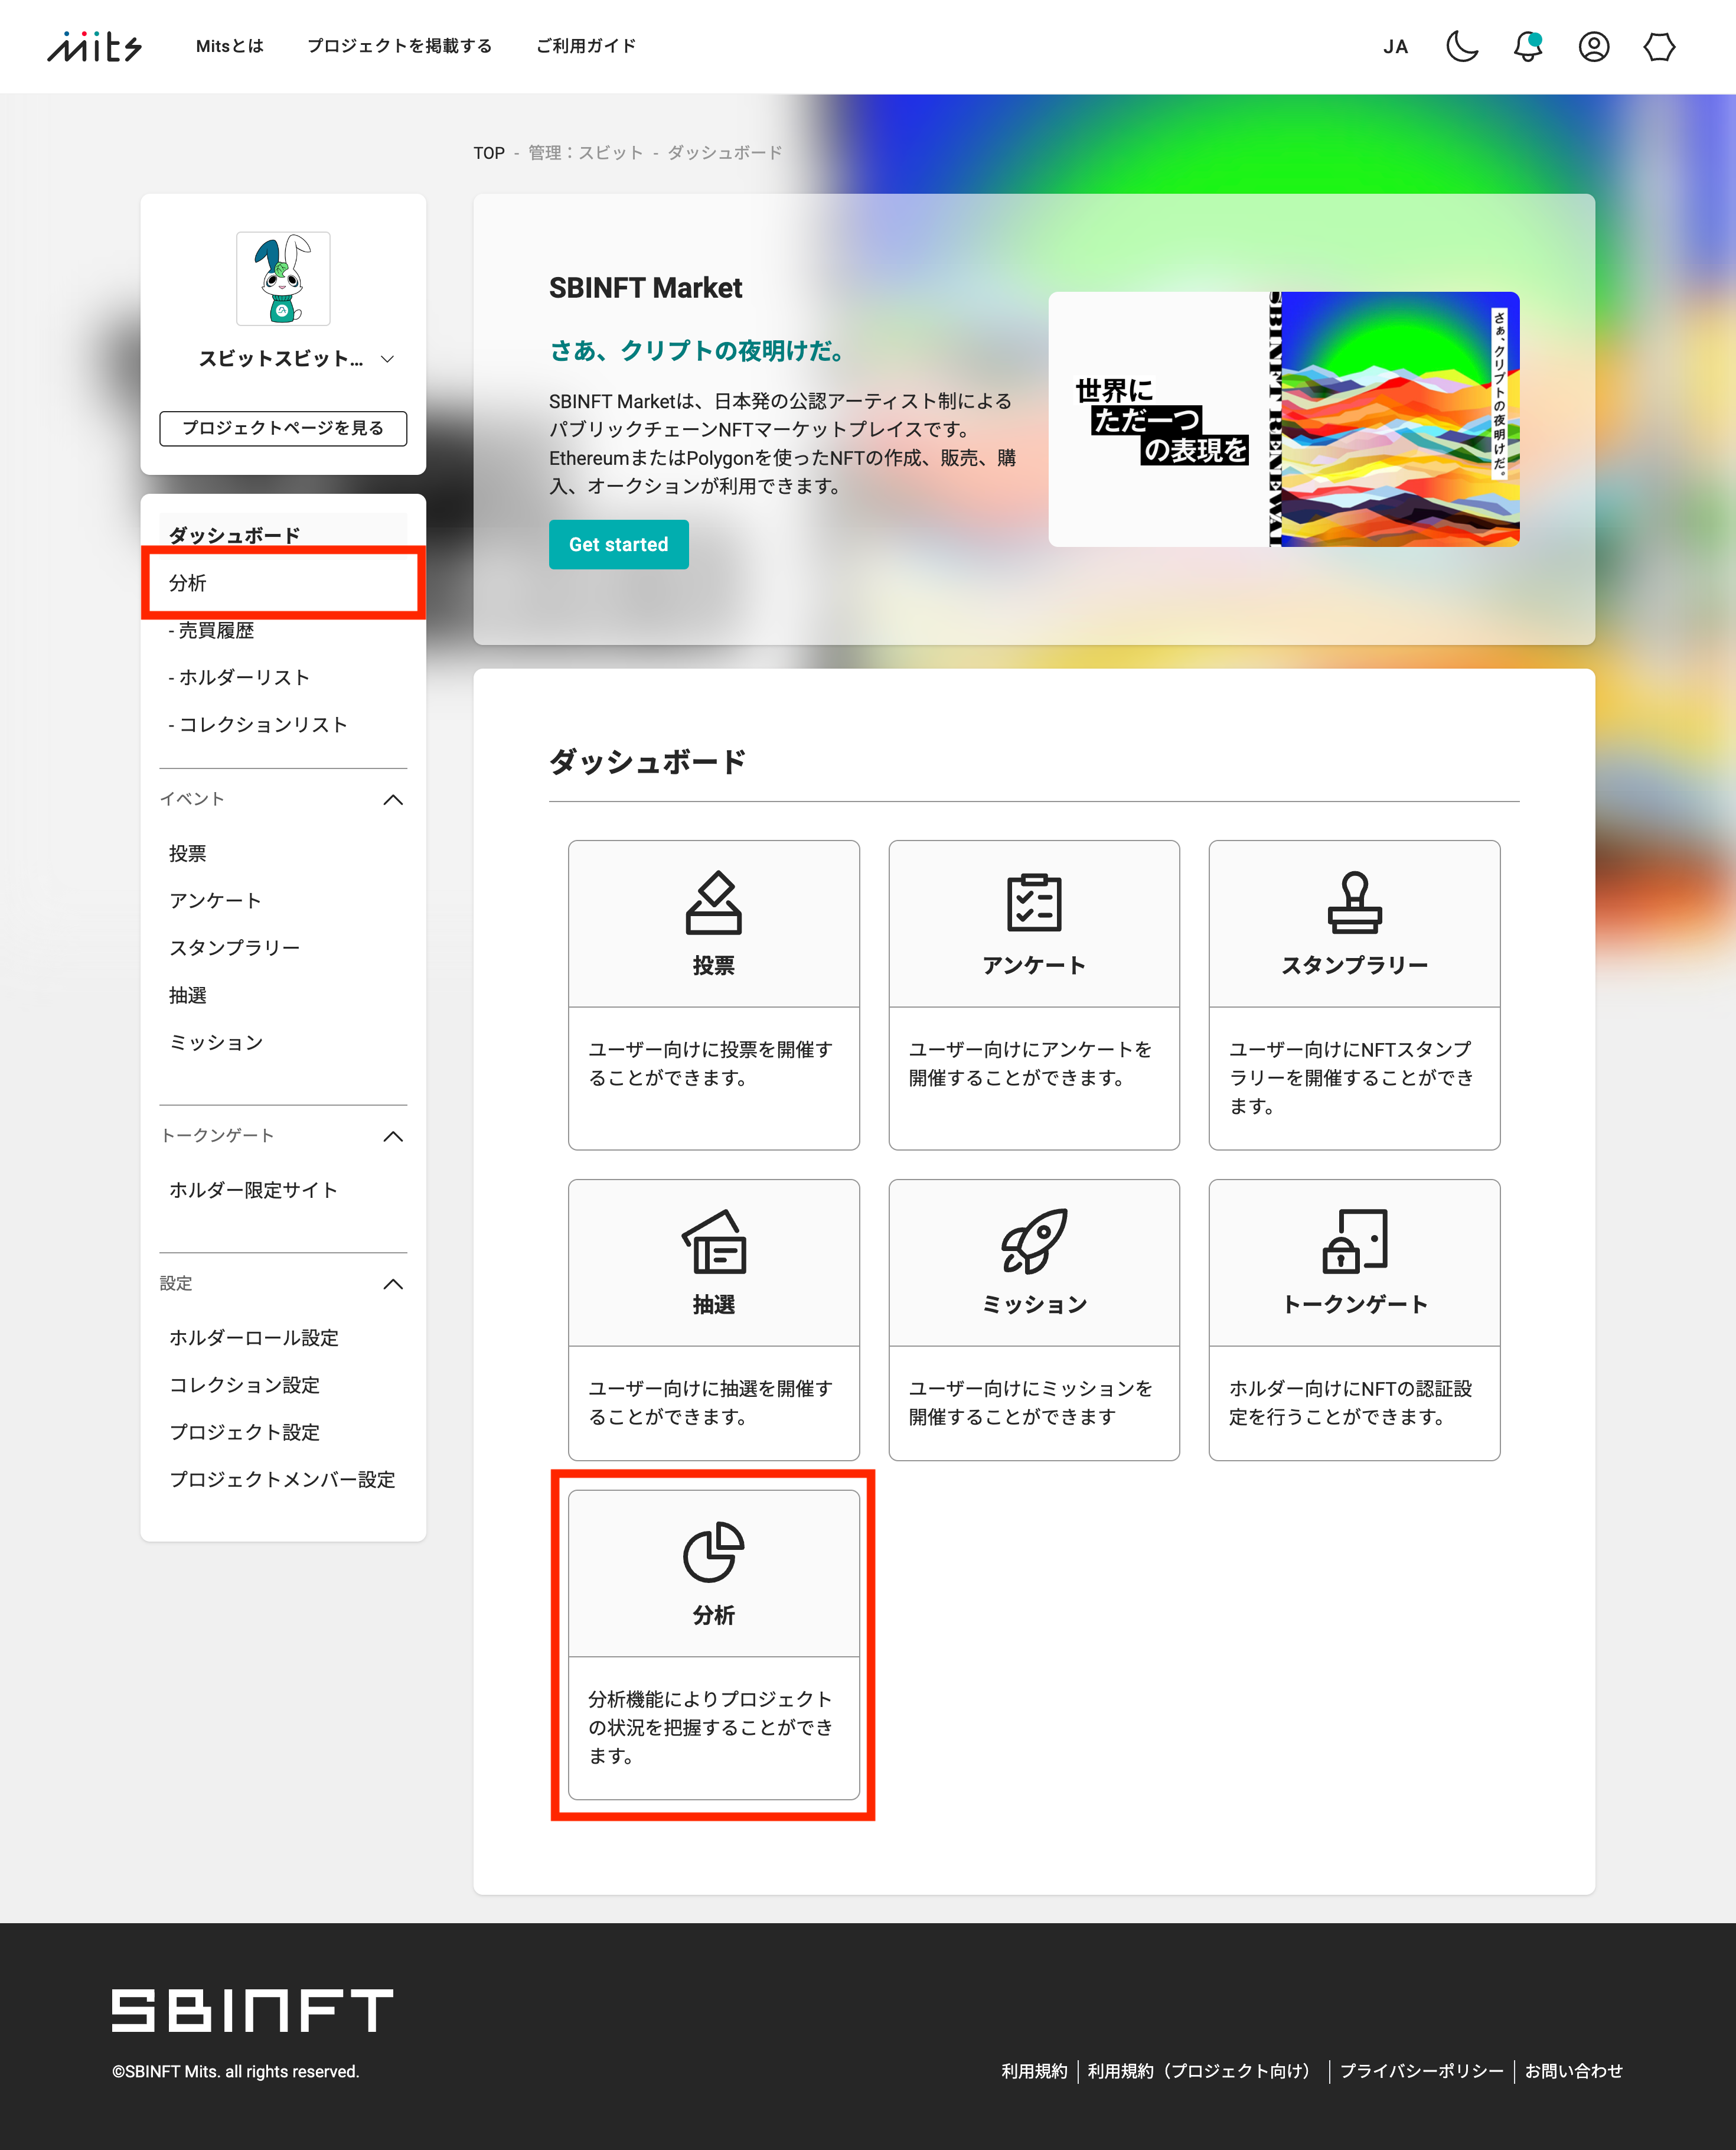Image resolution: width=1736 pixels, height=2150 pixels.
Task: Click the ミッション card title
Action: point(1034,1305)
